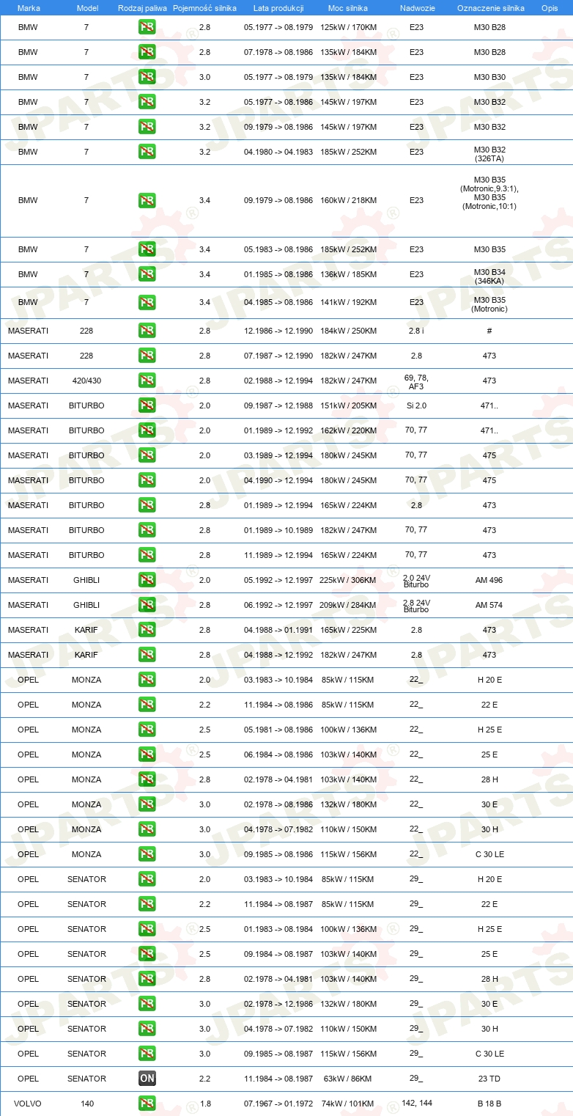Click the 01.1985 -> 08.1986 production years cell

[278, 274]
